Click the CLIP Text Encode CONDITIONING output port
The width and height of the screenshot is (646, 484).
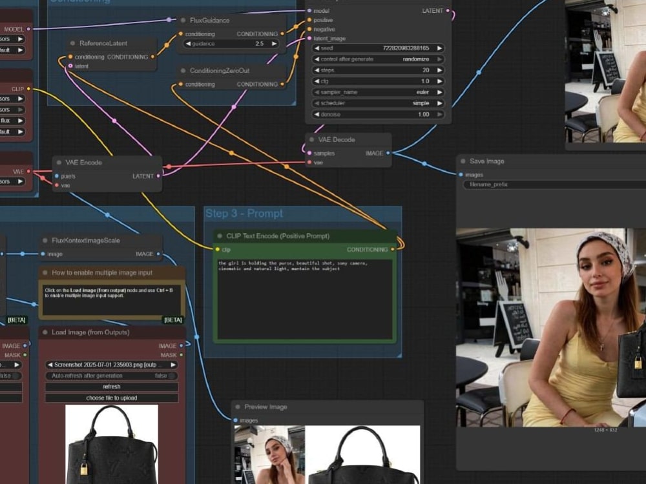pyautogui.click(x=393, y=249)
